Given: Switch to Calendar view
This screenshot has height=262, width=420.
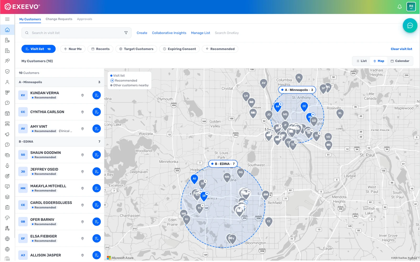Looking at the screenshot, I should pos(400,61).
